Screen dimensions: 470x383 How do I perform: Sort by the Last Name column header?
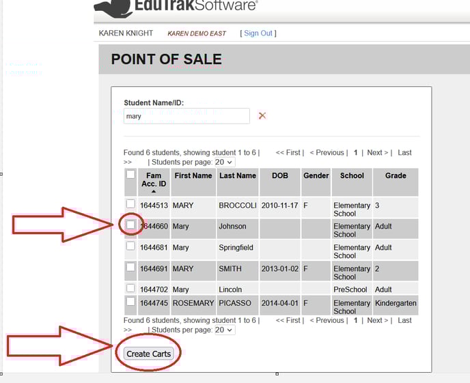click(x=237, y=175)
